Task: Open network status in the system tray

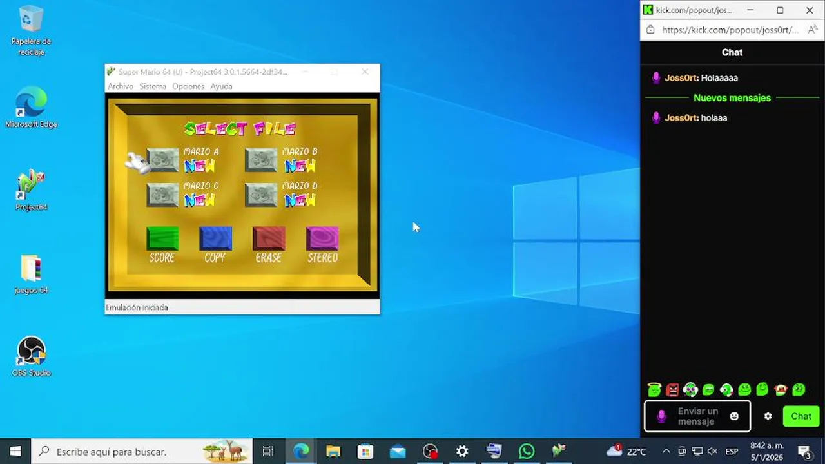Action: [697, 451]
